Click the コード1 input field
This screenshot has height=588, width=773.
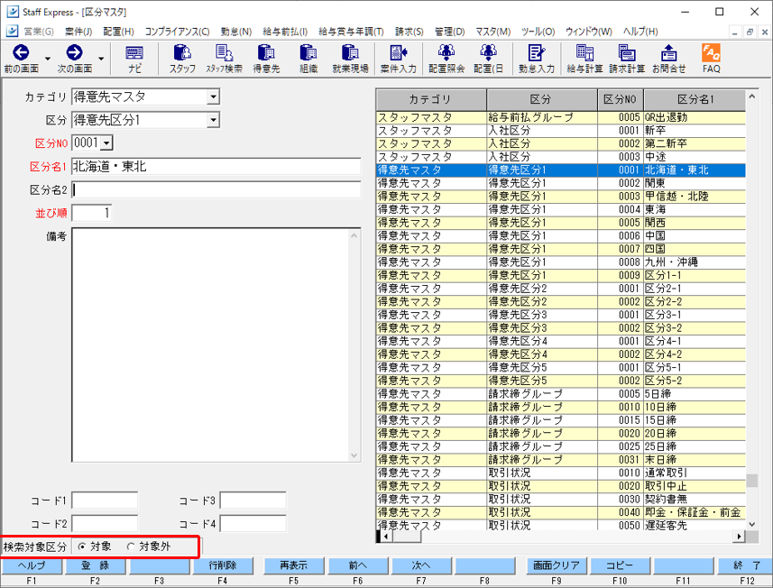[x=105, y=501]
